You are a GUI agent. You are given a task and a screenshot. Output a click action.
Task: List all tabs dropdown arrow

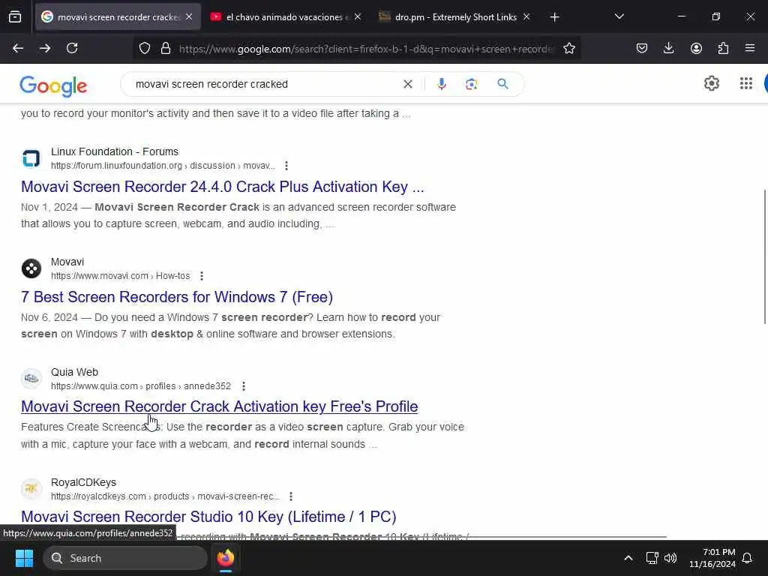click(619, 17)
